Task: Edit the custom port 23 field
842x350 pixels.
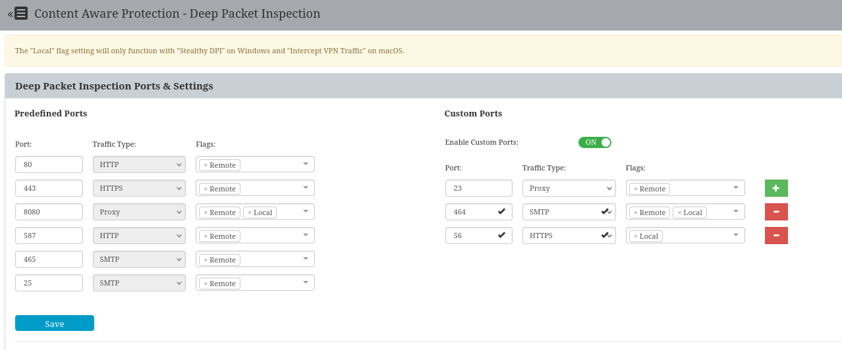Action: pyautogui.click(x=479, y=188)
